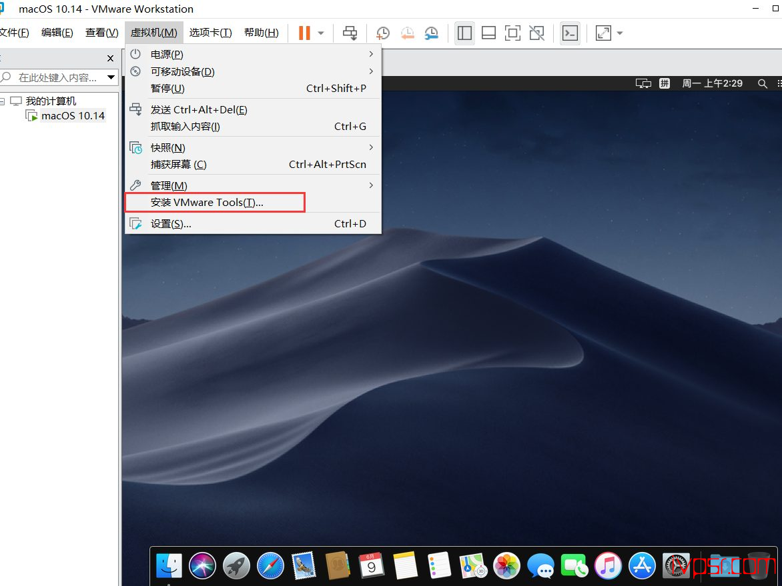782x586 pixels.
Task: Expand the 可移动设备(D) submenu
Action: coord(254,72)
